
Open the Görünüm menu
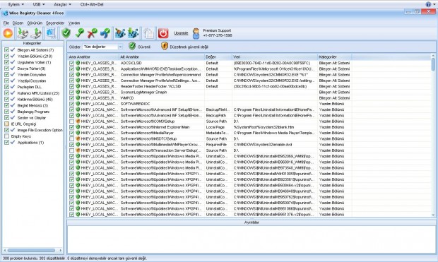pos(35,23)
